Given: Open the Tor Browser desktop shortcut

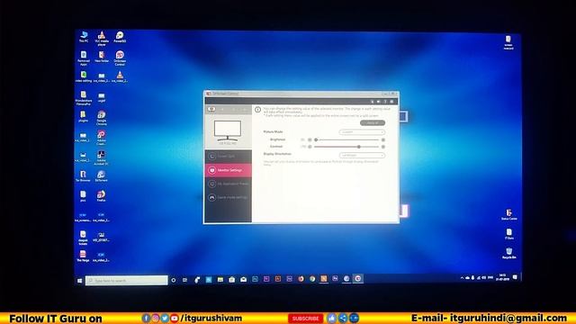Looking at the screenshot, I should [83, 176].
